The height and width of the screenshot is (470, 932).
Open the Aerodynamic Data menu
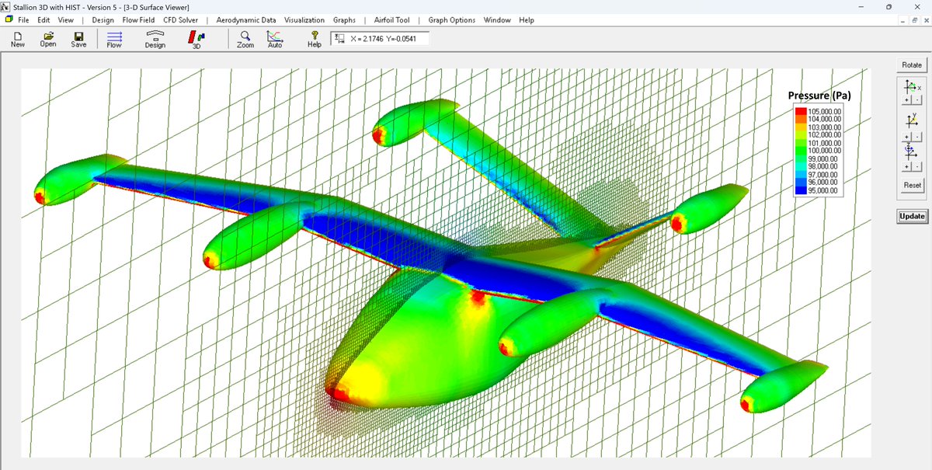coord(246,19)
